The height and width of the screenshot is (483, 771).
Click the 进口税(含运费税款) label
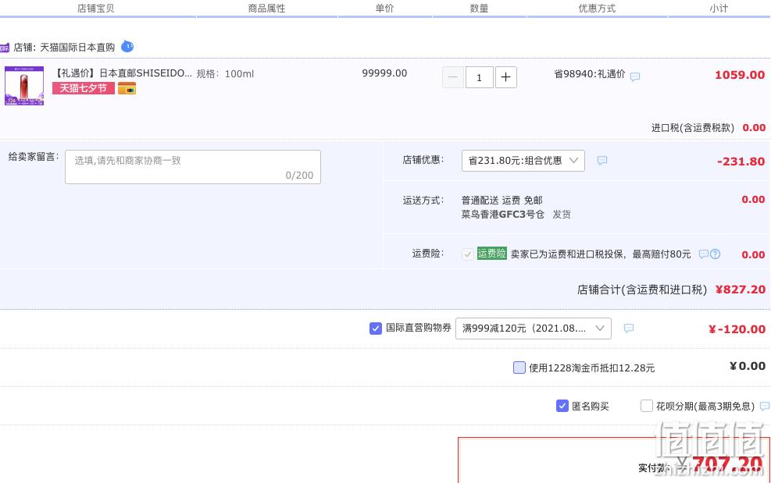[x=693, y=128]
